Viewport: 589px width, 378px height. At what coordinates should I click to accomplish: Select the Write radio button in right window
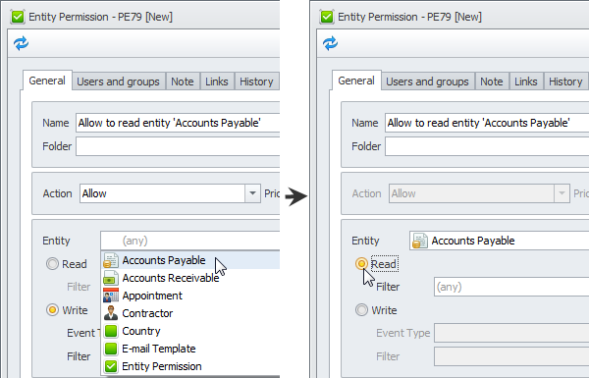(x=361, y=310)
